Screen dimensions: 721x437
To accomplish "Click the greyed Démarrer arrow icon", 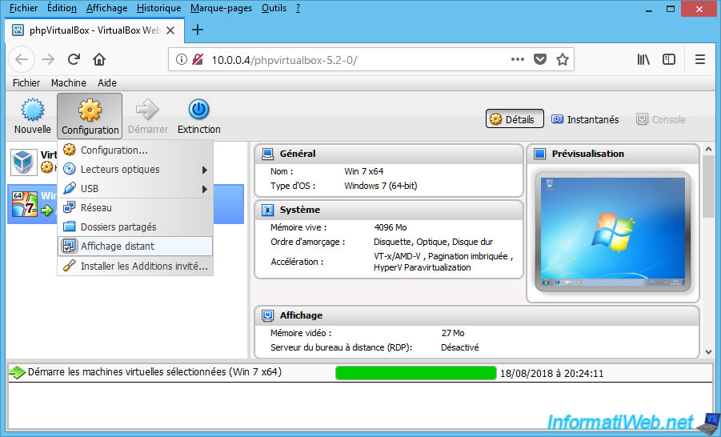I will [147, 110].
